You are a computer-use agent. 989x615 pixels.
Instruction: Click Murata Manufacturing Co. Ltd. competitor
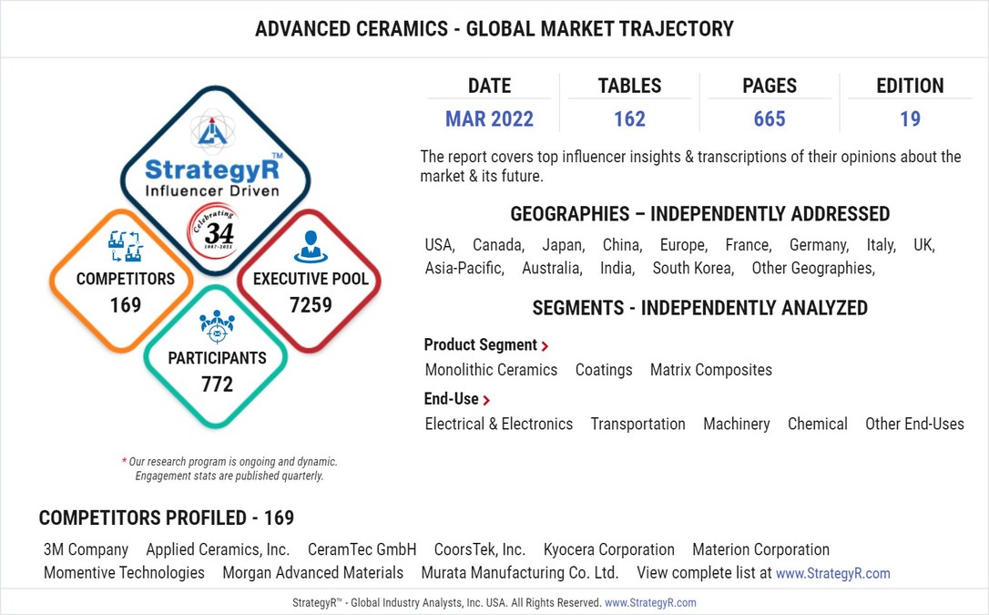tap(520, 573)
